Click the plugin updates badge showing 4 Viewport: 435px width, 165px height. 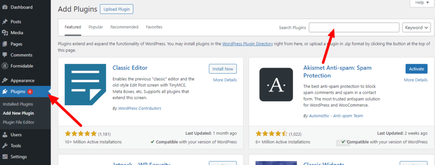[x=30, y=92]
